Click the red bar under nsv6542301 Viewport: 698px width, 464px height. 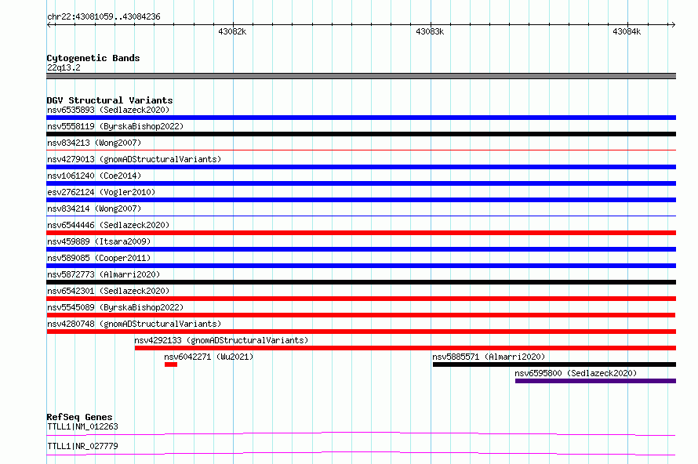tap(361, 299)
